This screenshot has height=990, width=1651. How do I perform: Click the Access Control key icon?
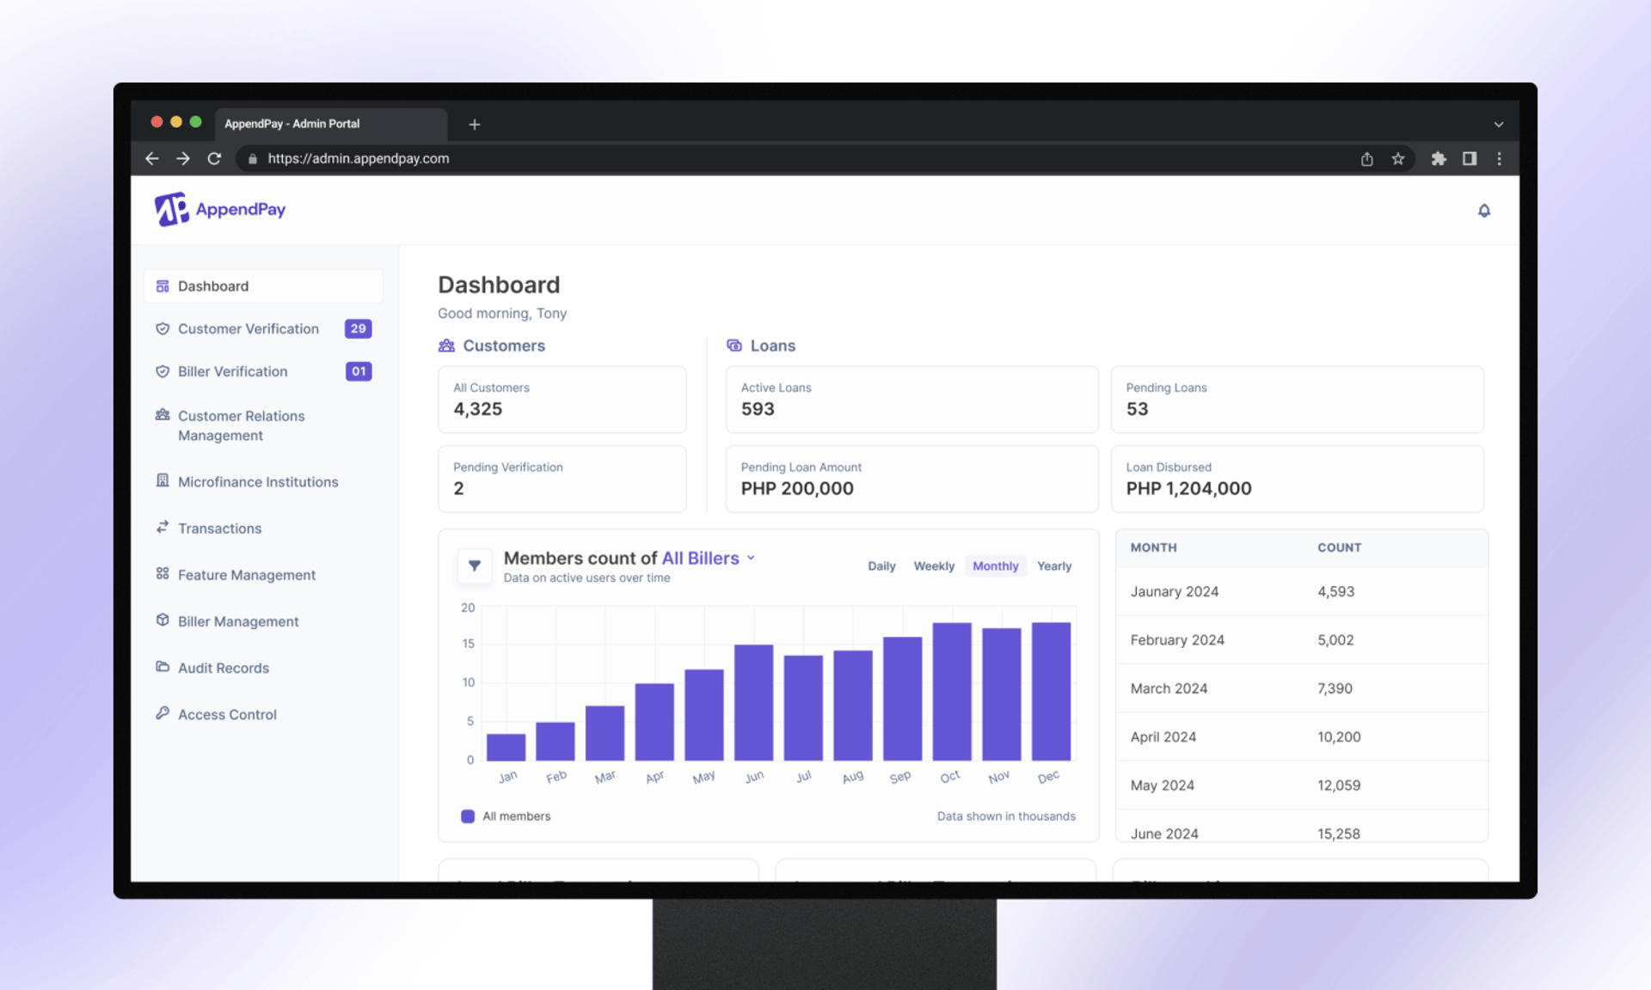(163, 712)
